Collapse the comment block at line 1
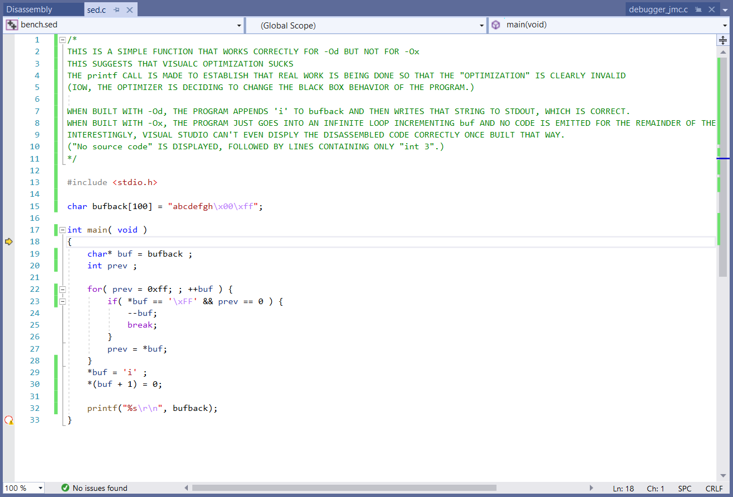This screenshot has height=497, width=733. point(63,39)
